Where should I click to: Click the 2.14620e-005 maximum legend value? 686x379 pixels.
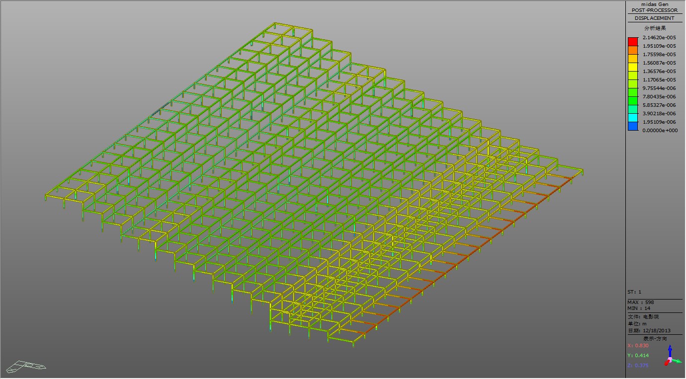659,37
